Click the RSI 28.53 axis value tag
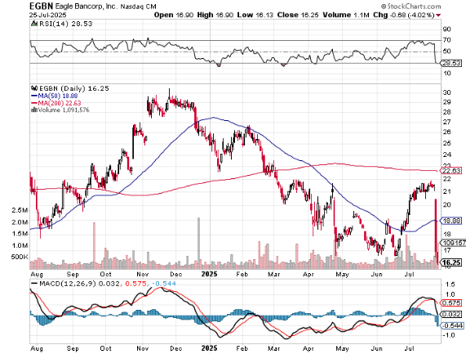Viewport: 466px width, 354px height. pyautogui.click(x=452, y=63)
